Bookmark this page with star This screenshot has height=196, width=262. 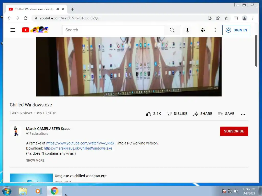(x=226, y=18)
